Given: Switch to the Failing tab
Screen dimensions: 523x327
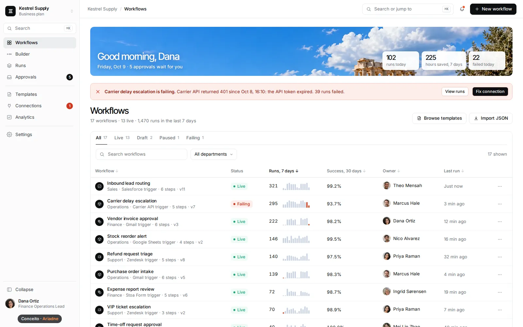Looking at the screenshot, I should 195,138.
